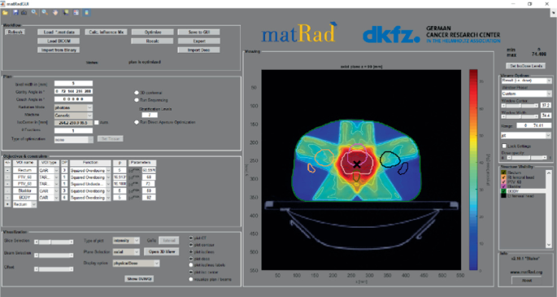Image resolution: width=557 pixels, height=297 pixels.
Task: Open the Plane Selection dropdown
Action: point(126,252)
